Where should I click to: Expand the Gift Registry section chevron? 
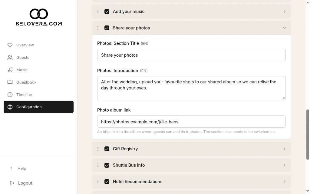[x=285, y=149]
